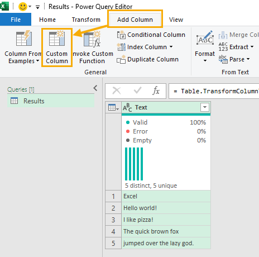Switch to the View tab
Screen dimensions: 259x257
[176, 20]
